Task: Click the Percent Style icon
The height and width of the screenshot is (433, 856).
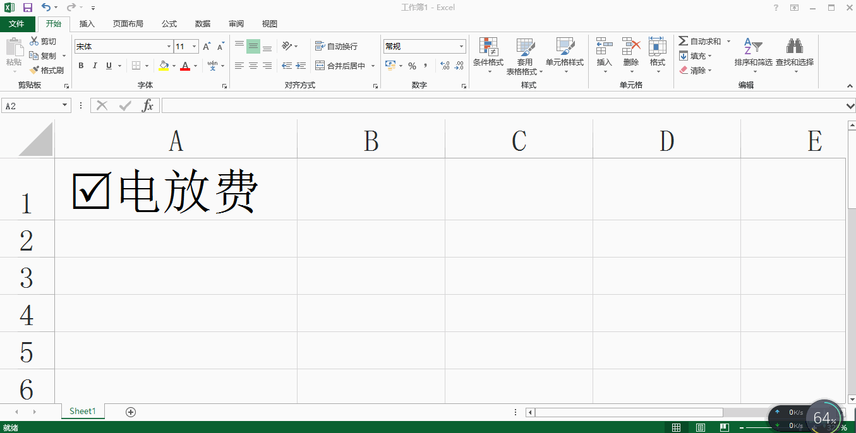Action: click(411, 65)
